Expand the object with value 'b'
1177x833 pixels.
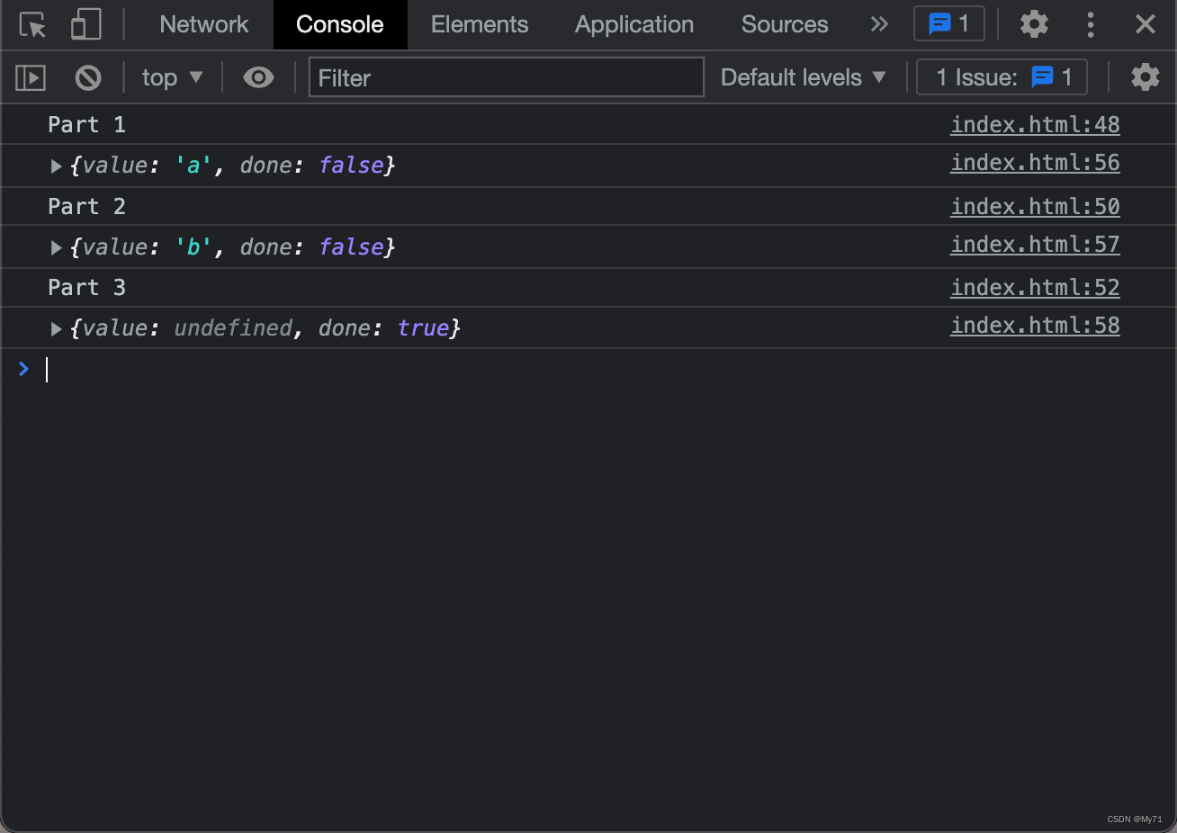tap(56, 248)
